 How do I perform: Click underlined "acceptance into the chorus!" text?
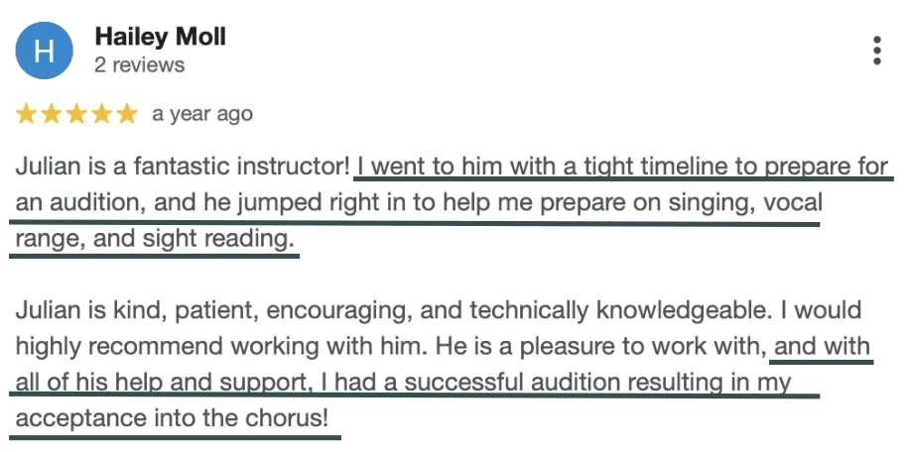(x=172, y=419)
